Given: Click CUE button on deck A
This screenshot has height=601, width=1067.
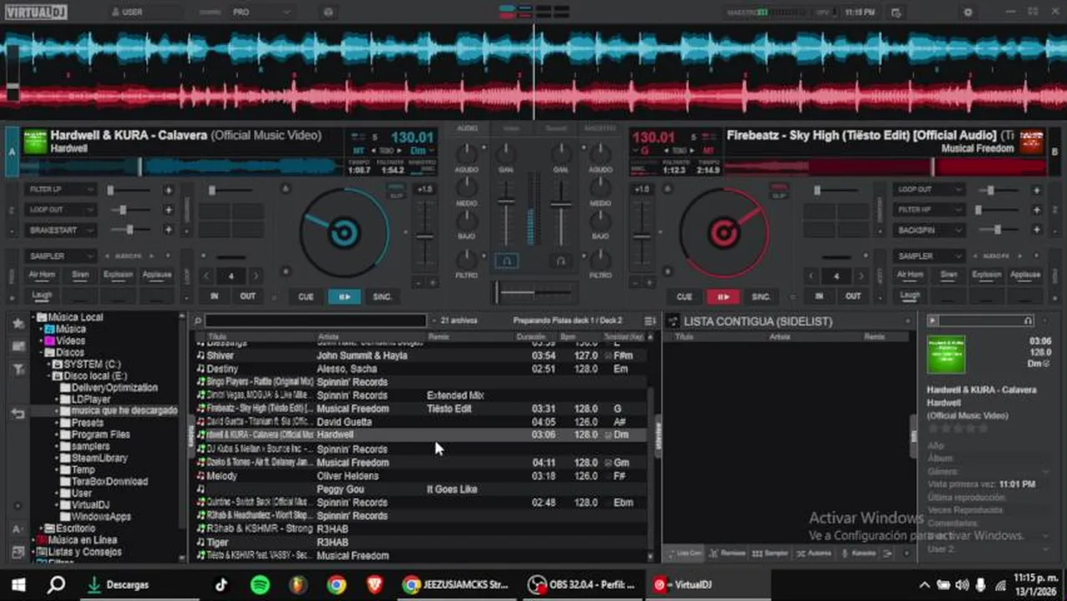Looking at the screenshot, I should [x=306, y=296].
